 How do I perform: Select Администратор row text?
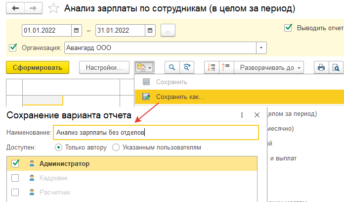coord(64,163)
